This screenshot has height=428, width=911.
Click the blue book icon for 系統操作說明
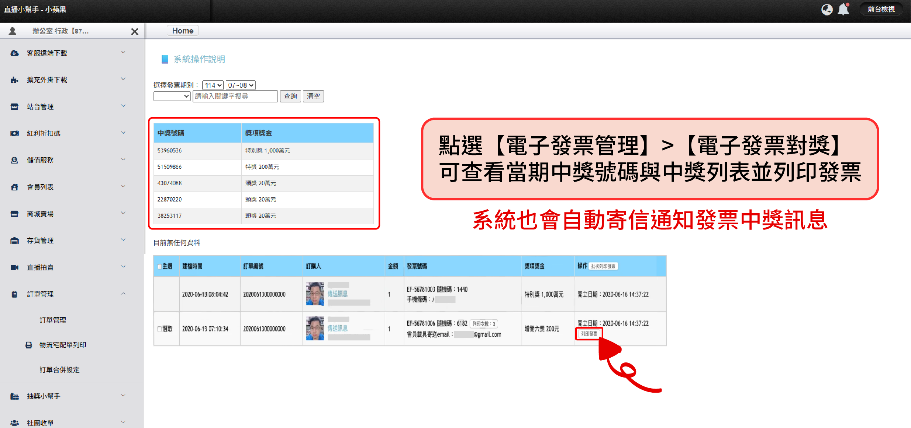[x=165, y=59]
